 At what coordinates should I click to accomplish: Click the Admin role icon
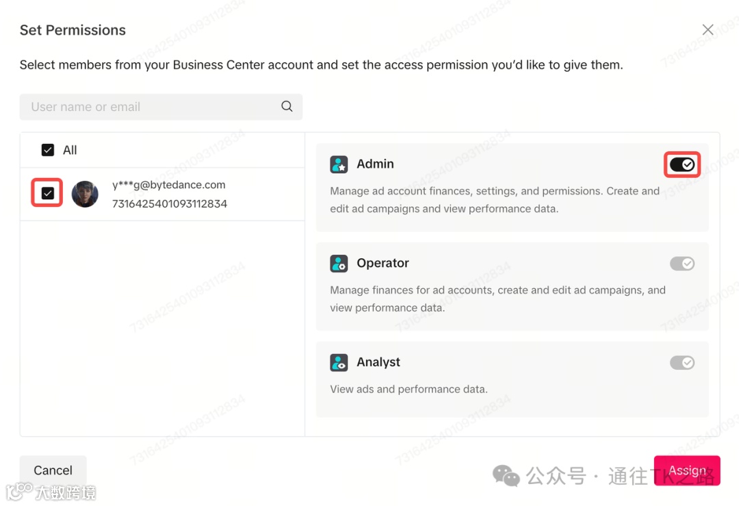[x=339, y=164]
